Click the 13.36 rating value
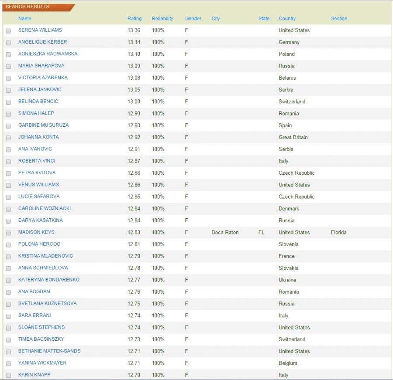 point(134,30)
